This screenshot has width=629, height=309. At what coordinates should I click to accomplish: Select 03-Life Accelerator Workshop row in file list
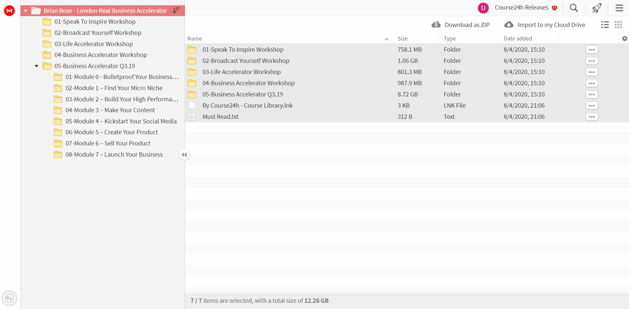407,72
